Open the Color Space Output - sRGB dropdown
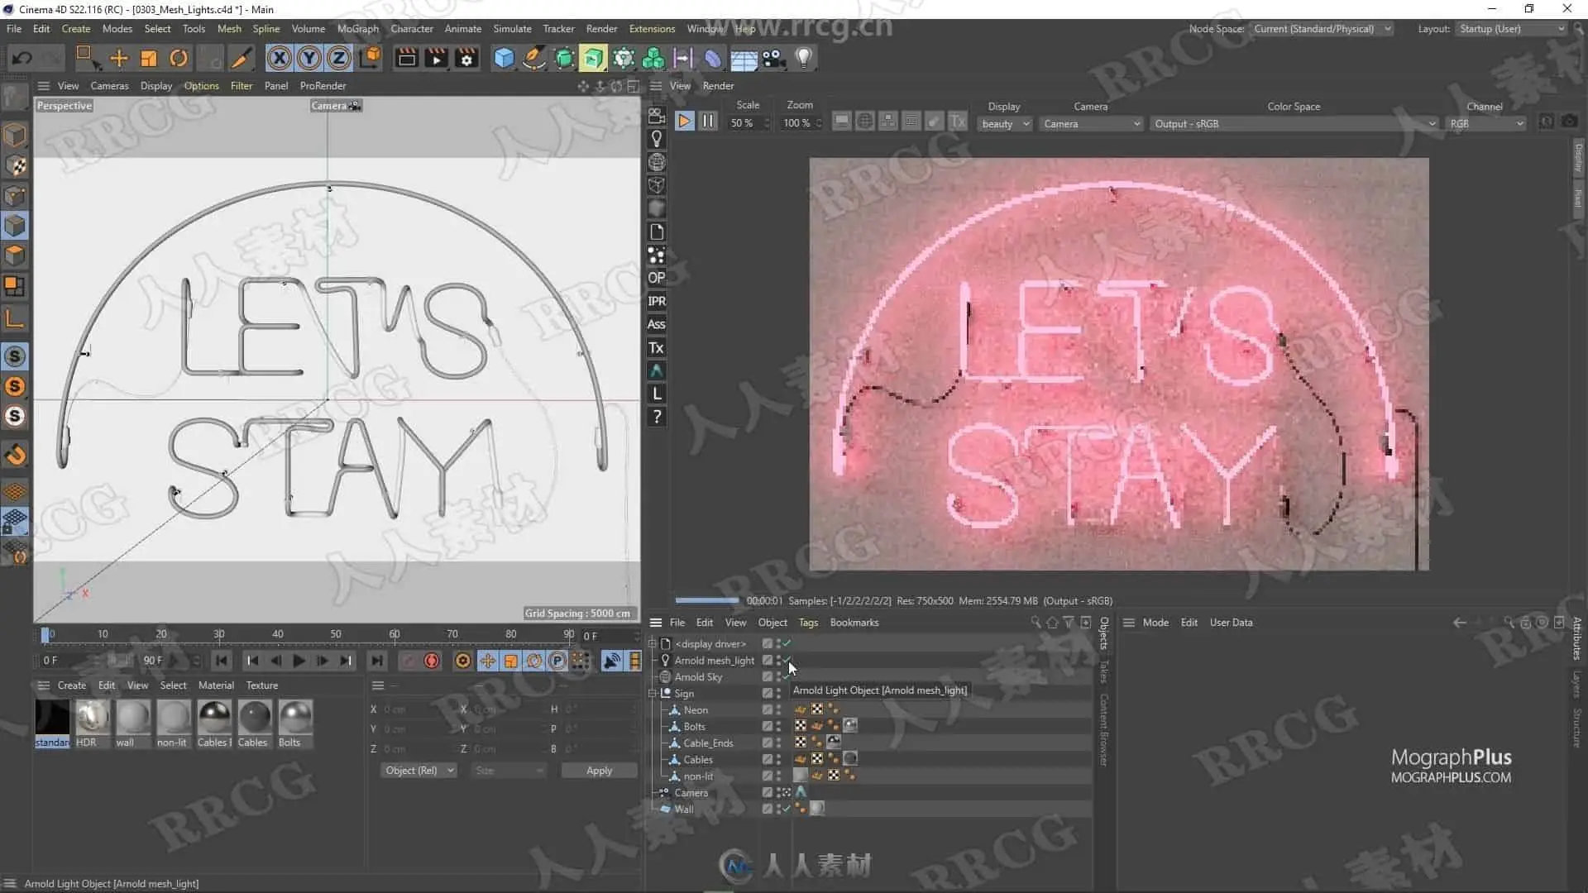 coord(1294,124)
